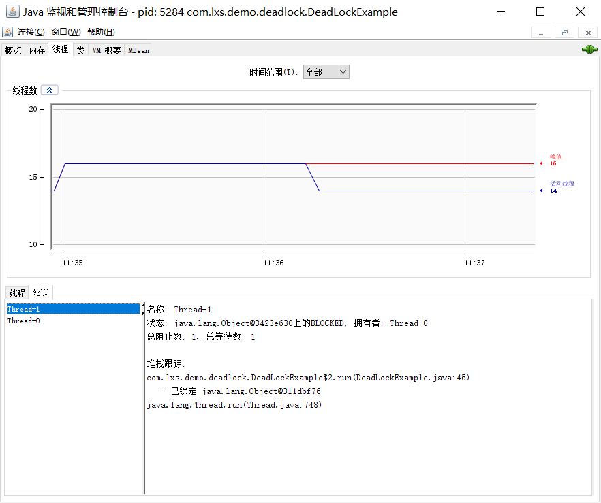
Task: Select Thread-0 in the deadlock list
Action: [74, 321]
